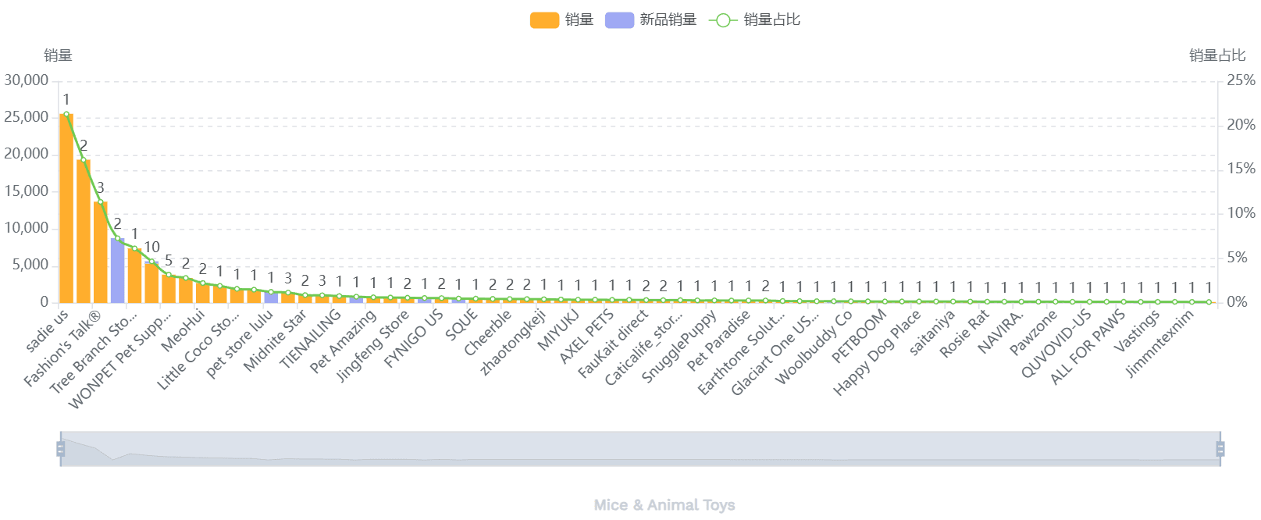Click the MeoHui axis label

(183, 329)
